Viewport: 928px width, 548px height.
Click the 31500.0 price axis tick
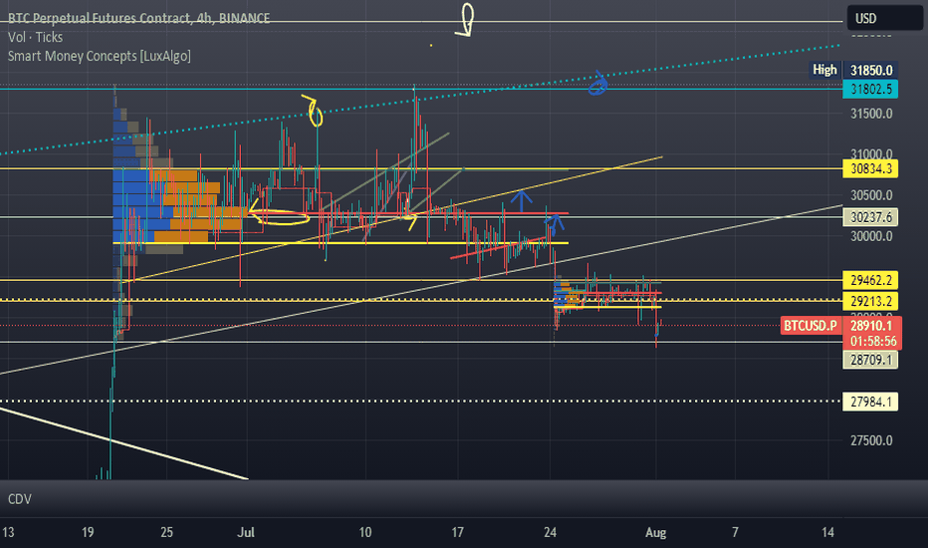click(871, 114)
